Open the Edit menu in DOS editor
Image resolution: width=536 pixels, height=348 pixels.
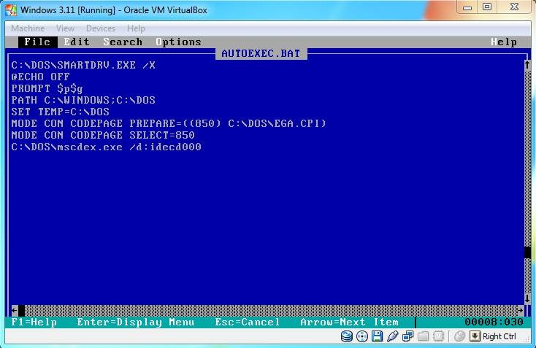tap(77, 42)
